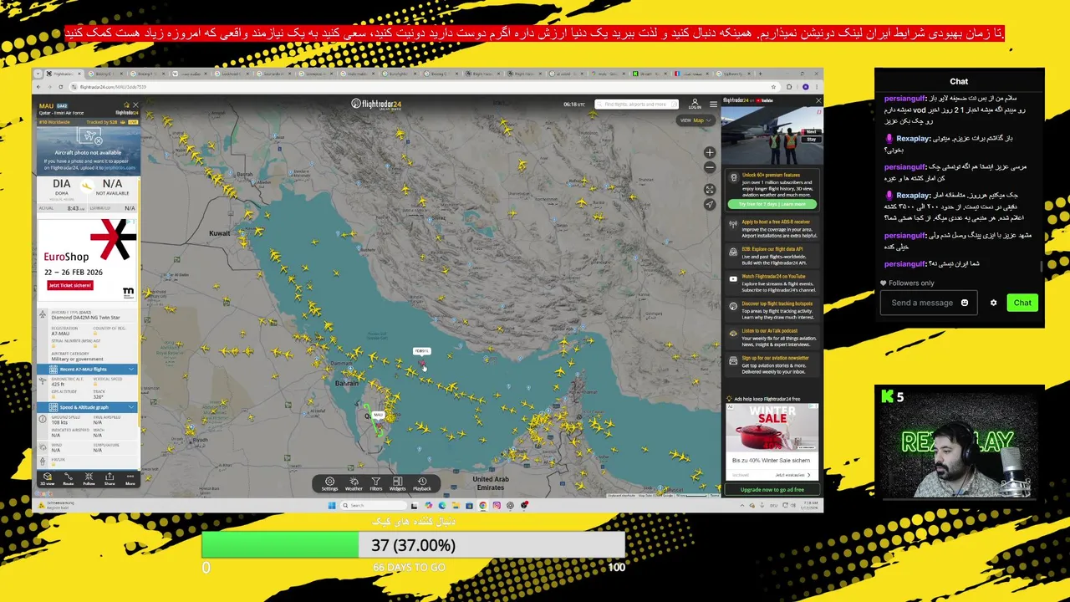The height and width of the screenshot is (602, 1070).
Task: Follow flight MAU on the map
Action: pyautogui.click(x=89, y=478)
